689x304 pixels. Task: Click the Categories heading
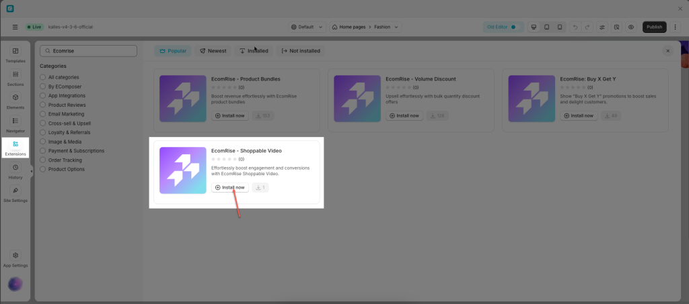tap(53, 66)
